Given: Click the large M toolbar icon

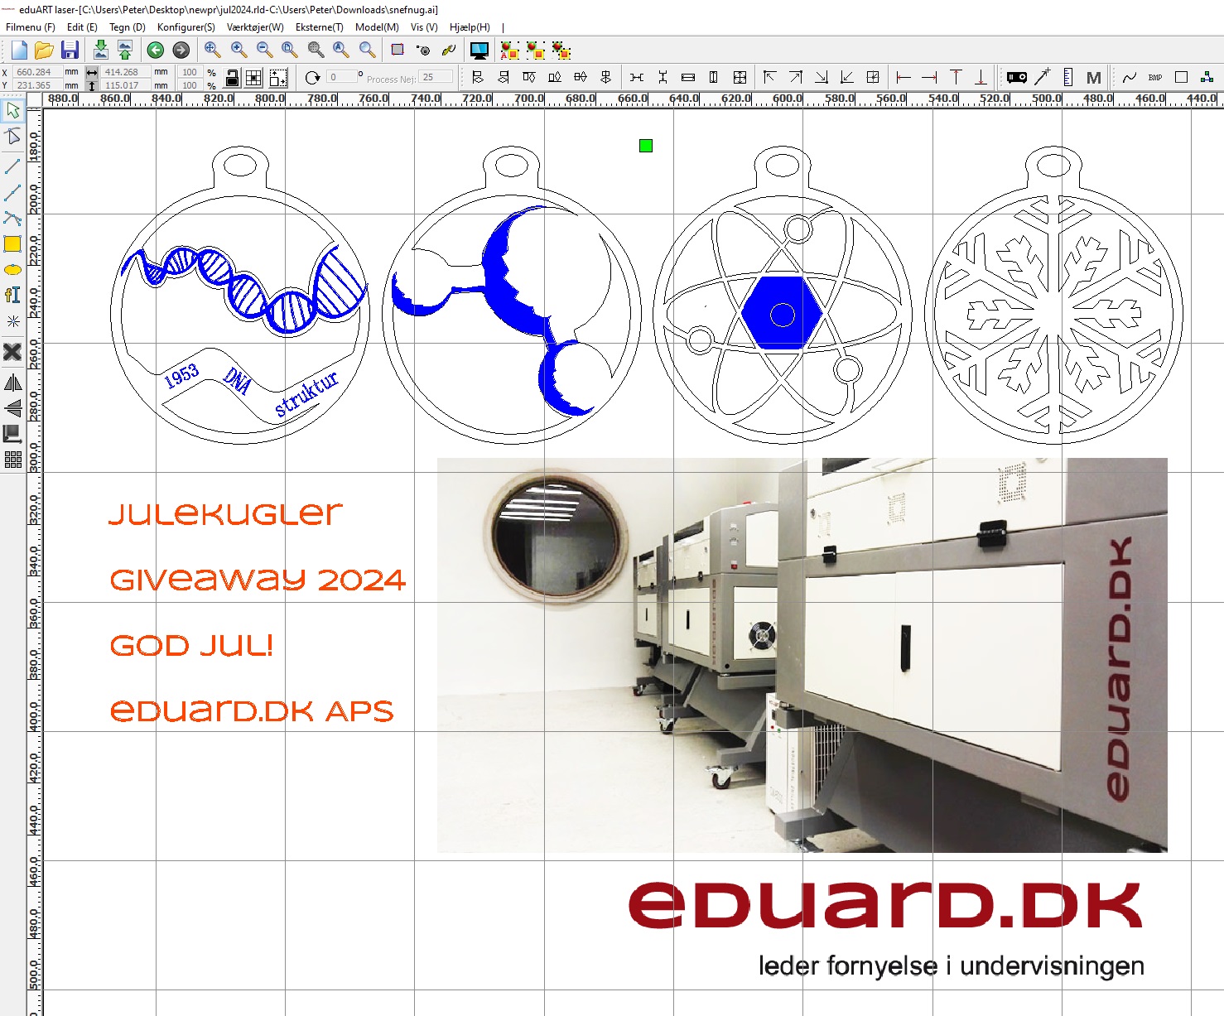Looking at the screenshot, I should tap(1093, 77).
